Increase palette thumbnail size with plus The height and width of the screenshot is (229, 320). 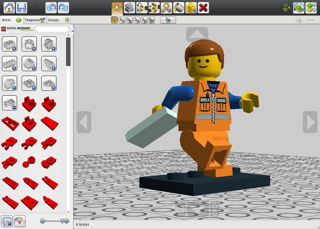[x=67, y=221]
